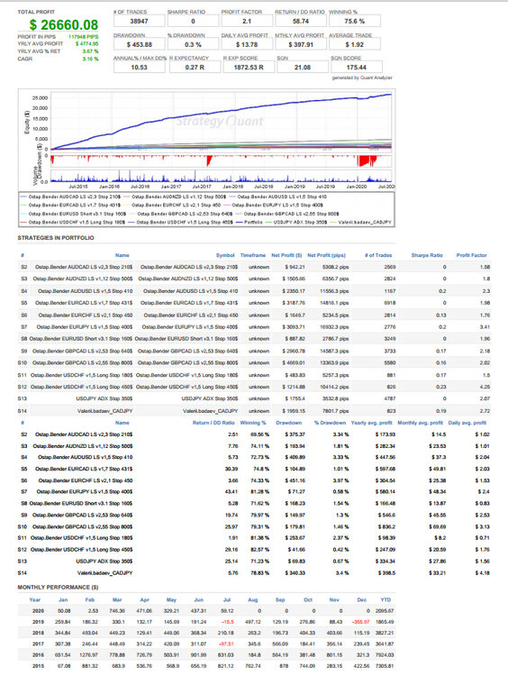The width and height of the screenshot is (508, 676).
Task: Click the Profit Factor summary box showing 2.1
Action: pos(247,21)
